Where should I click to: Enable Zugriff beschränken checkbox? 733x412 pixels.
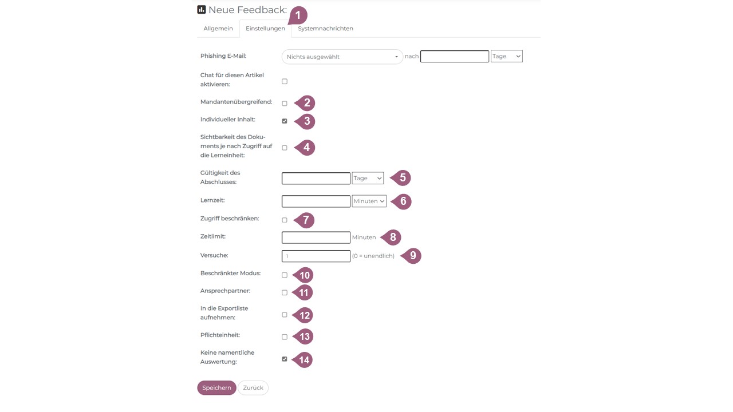(x=285, y=220)
